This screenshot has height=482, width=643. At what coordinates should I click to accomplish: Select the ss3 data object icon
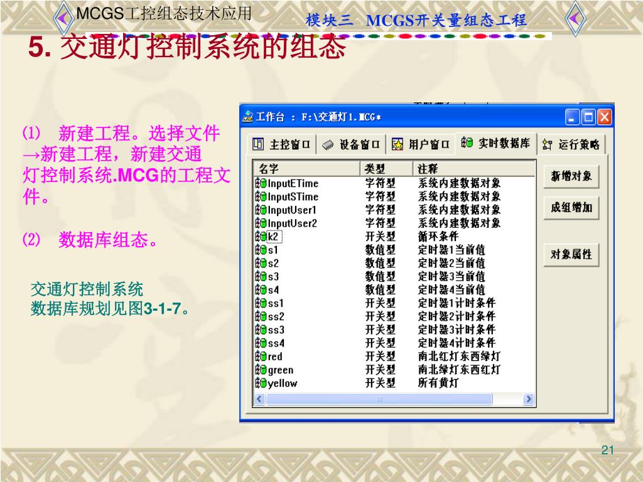tap(261, 330)
